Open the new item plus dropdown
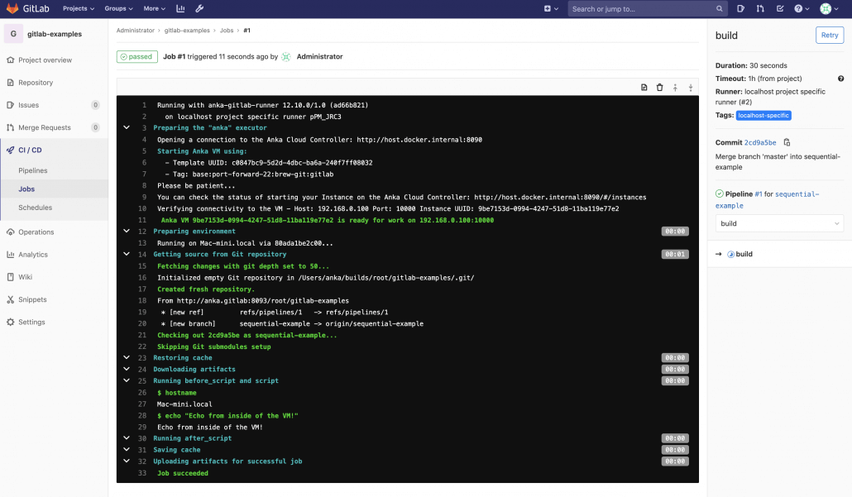This screenshot has width=852, height=497. point(551,9)
